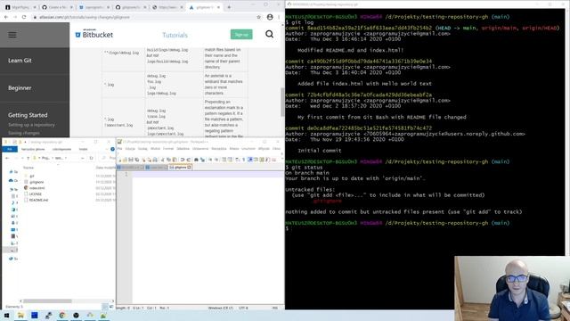Open the Makra menu in Notepad++

pyautogui.click(x=234, y=149)
